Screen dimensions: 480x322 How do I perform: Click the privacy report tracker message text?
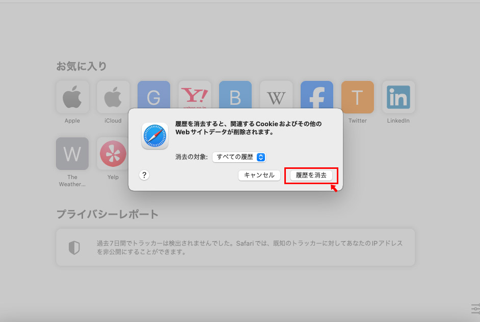coord(250,247)
